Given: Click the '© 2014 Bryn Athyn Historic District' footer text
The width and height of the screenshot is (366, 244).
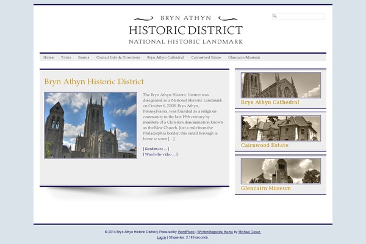Looking at the screenshot, I should click(131, 232).
